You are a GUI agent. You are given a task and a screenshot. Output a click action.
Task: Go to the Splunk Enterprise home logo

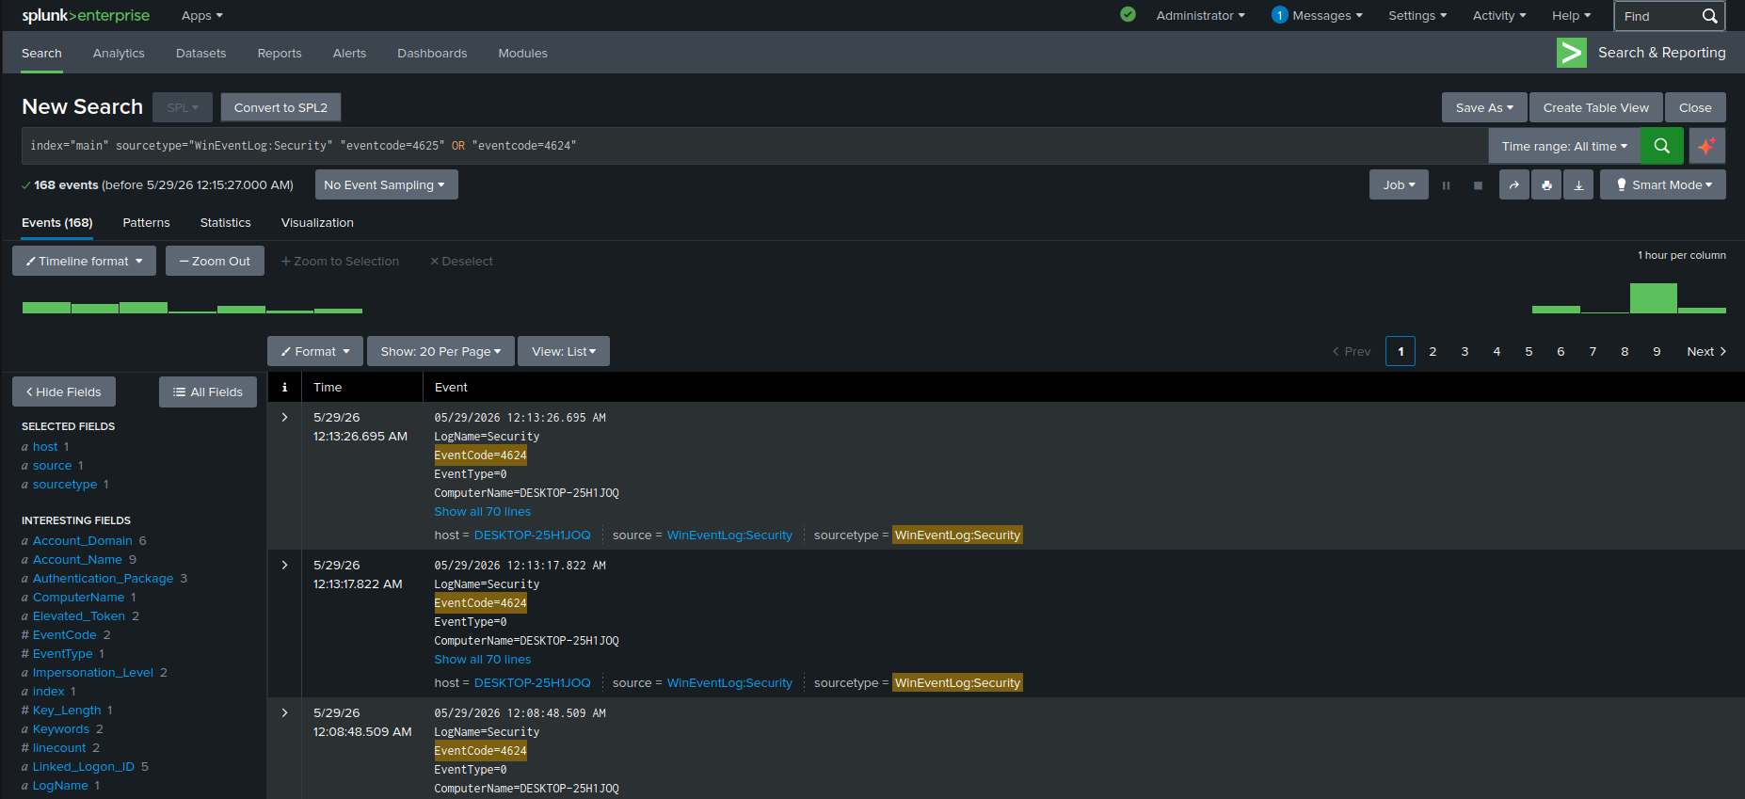point(86,15)
